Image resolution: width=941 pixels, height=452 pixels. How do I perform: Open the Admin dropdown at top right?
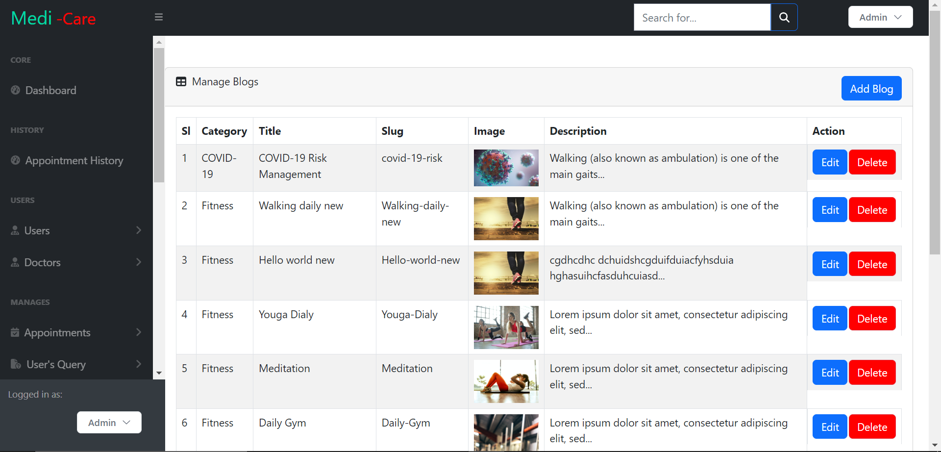point(880,17)
